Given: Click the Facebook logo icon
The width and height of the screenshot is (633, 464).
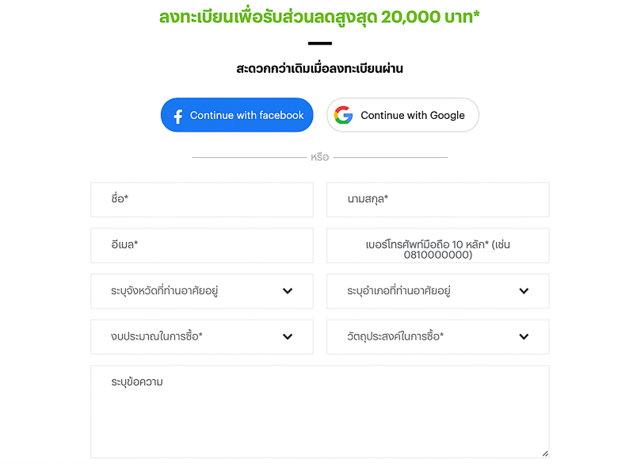Looking at the screenshot, I should tap(178, 116).
